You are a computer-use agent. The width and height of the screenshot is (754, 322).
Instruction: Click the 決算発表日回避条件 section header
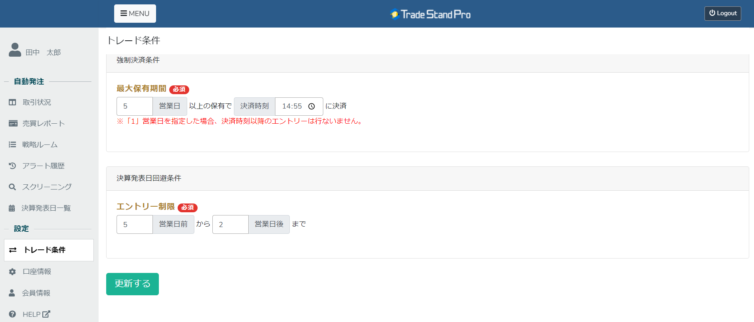(149, 178)
